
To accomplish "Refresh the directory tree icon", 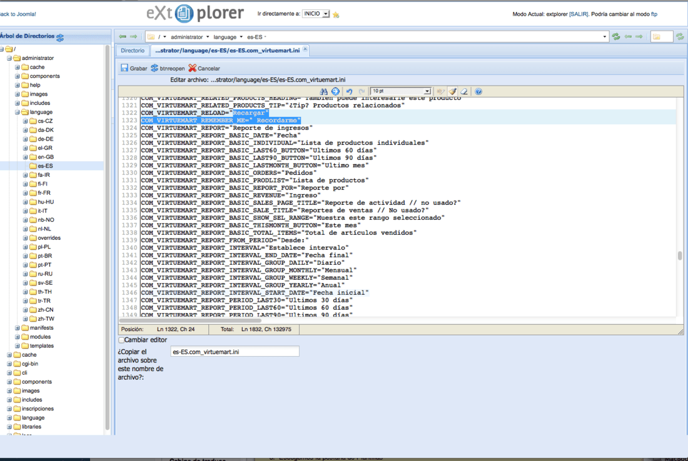I will (60, 37).
